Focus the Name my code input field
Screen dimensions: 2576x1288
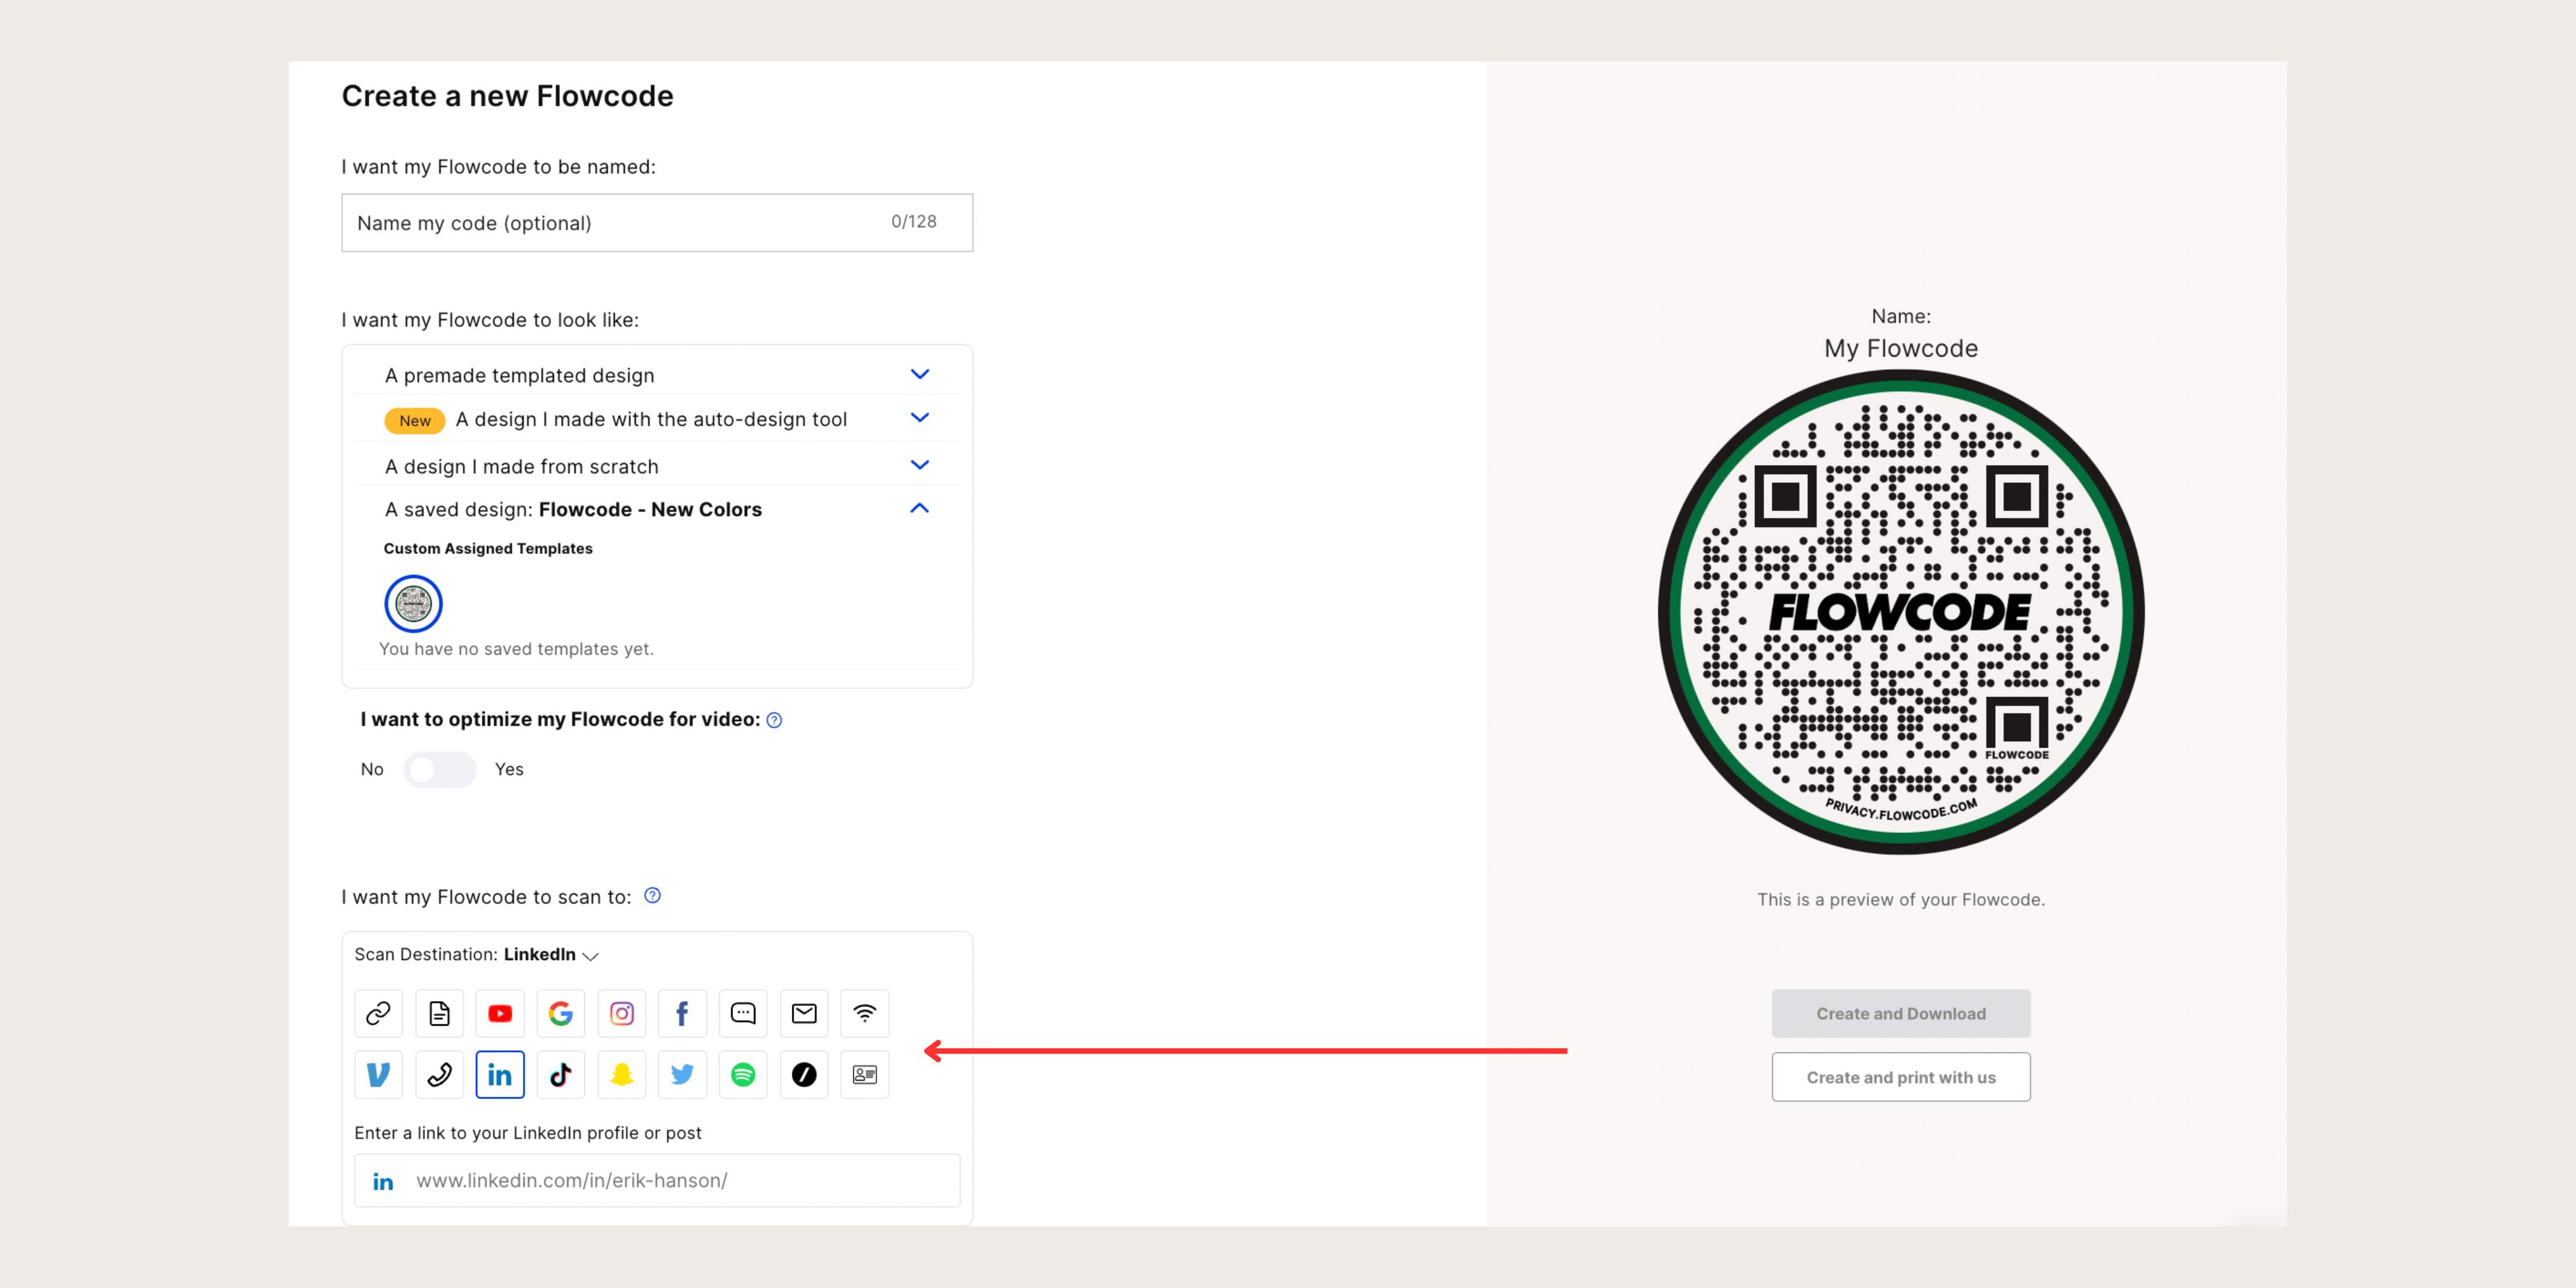coord(657,223)
